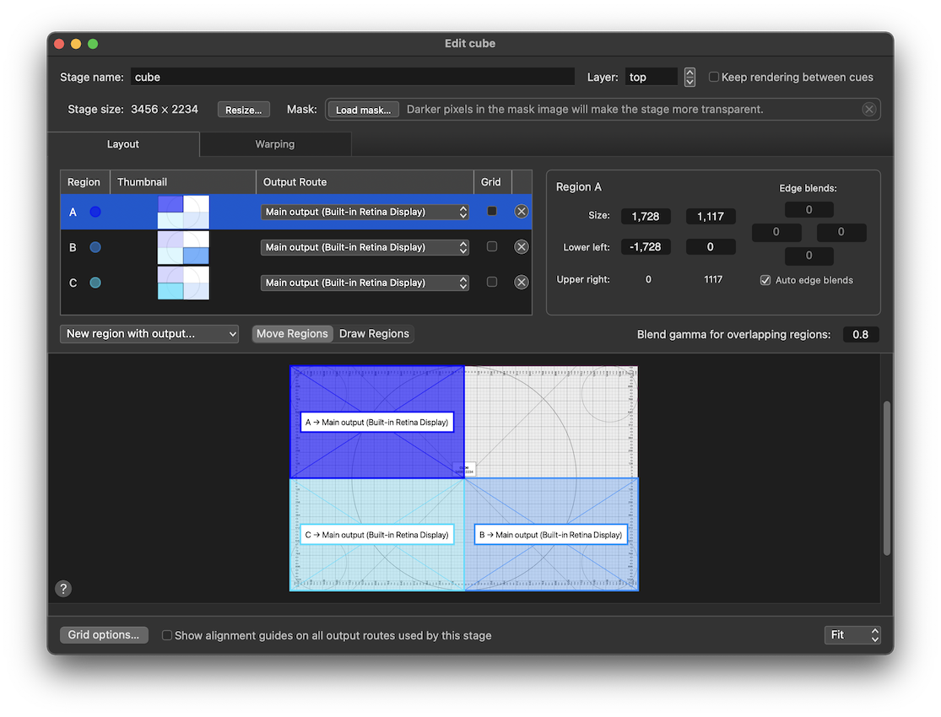
Task: Remove region C via its X icon
Action: (522, 283)
